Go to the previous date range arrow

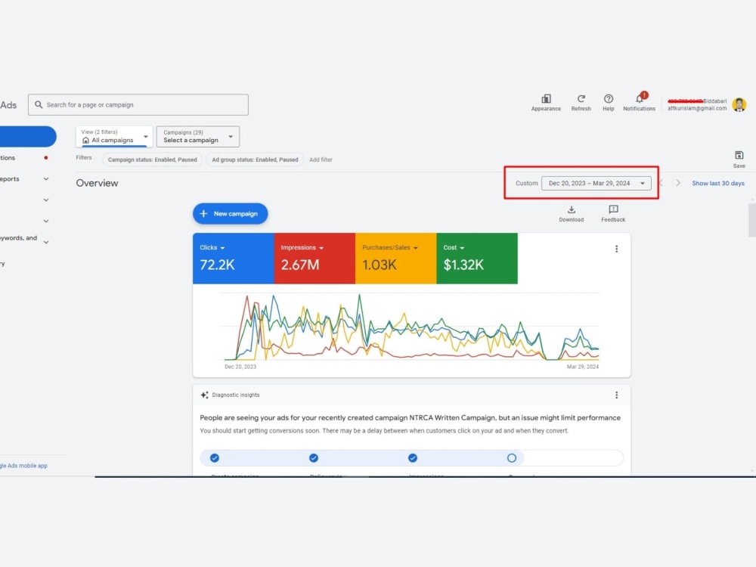pyautogui.click(x=661, y=183)
